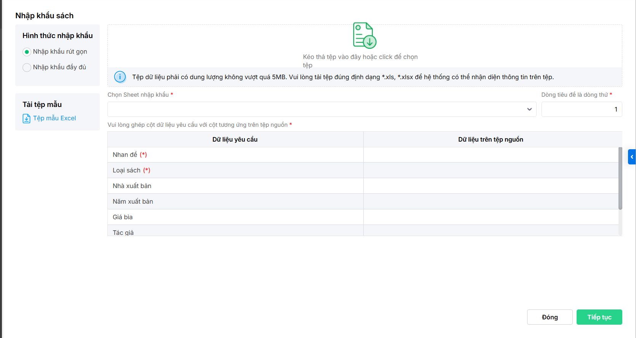Click the 5MB file size notice text

pos(343,77)
